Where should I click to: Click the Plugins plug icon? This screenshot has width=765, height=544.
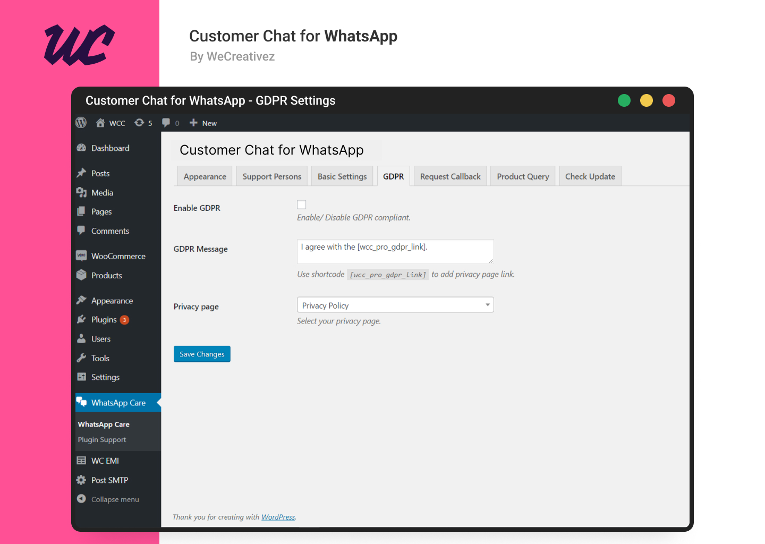coord(81,319)
